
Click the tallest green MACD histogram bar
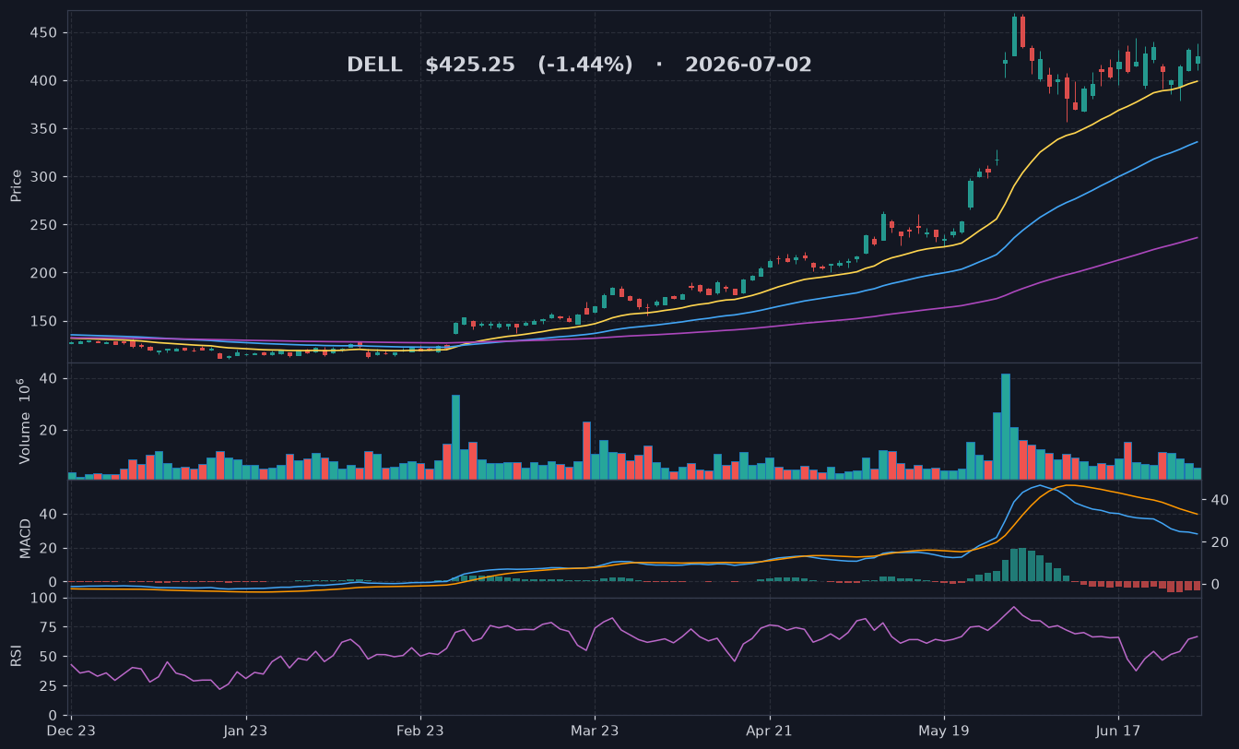(x=1022, y=565)
